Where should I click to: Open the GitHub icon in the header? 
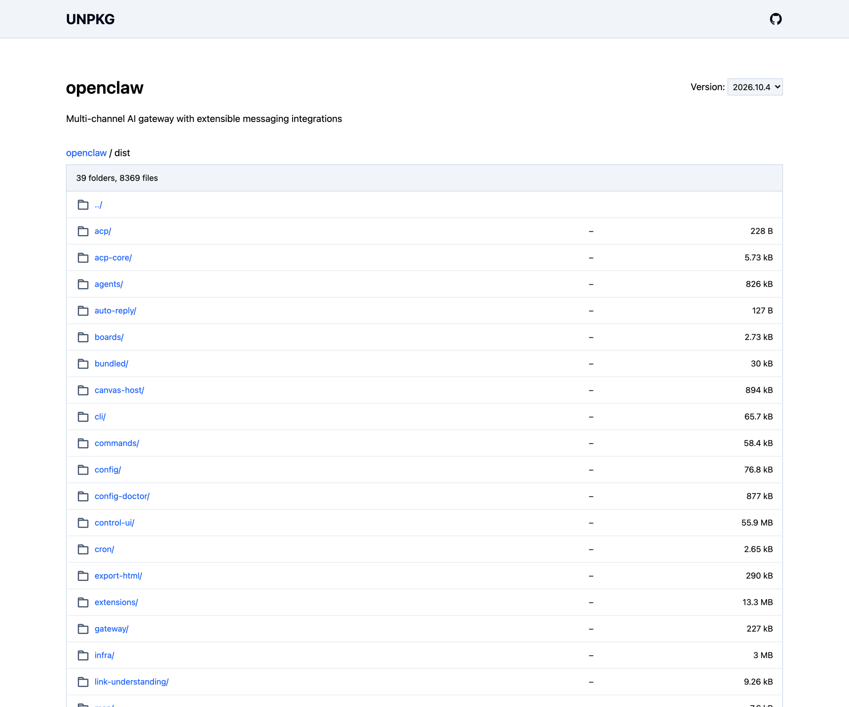tap(775, 19)
